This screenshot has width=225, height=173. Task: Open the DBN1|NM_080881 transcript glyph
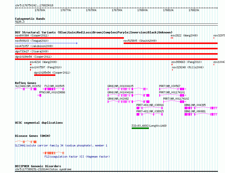[201, 114]
